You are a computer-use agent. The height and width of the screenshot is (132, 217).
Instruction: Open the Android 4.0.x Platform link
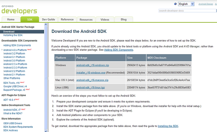click(15, 50)
